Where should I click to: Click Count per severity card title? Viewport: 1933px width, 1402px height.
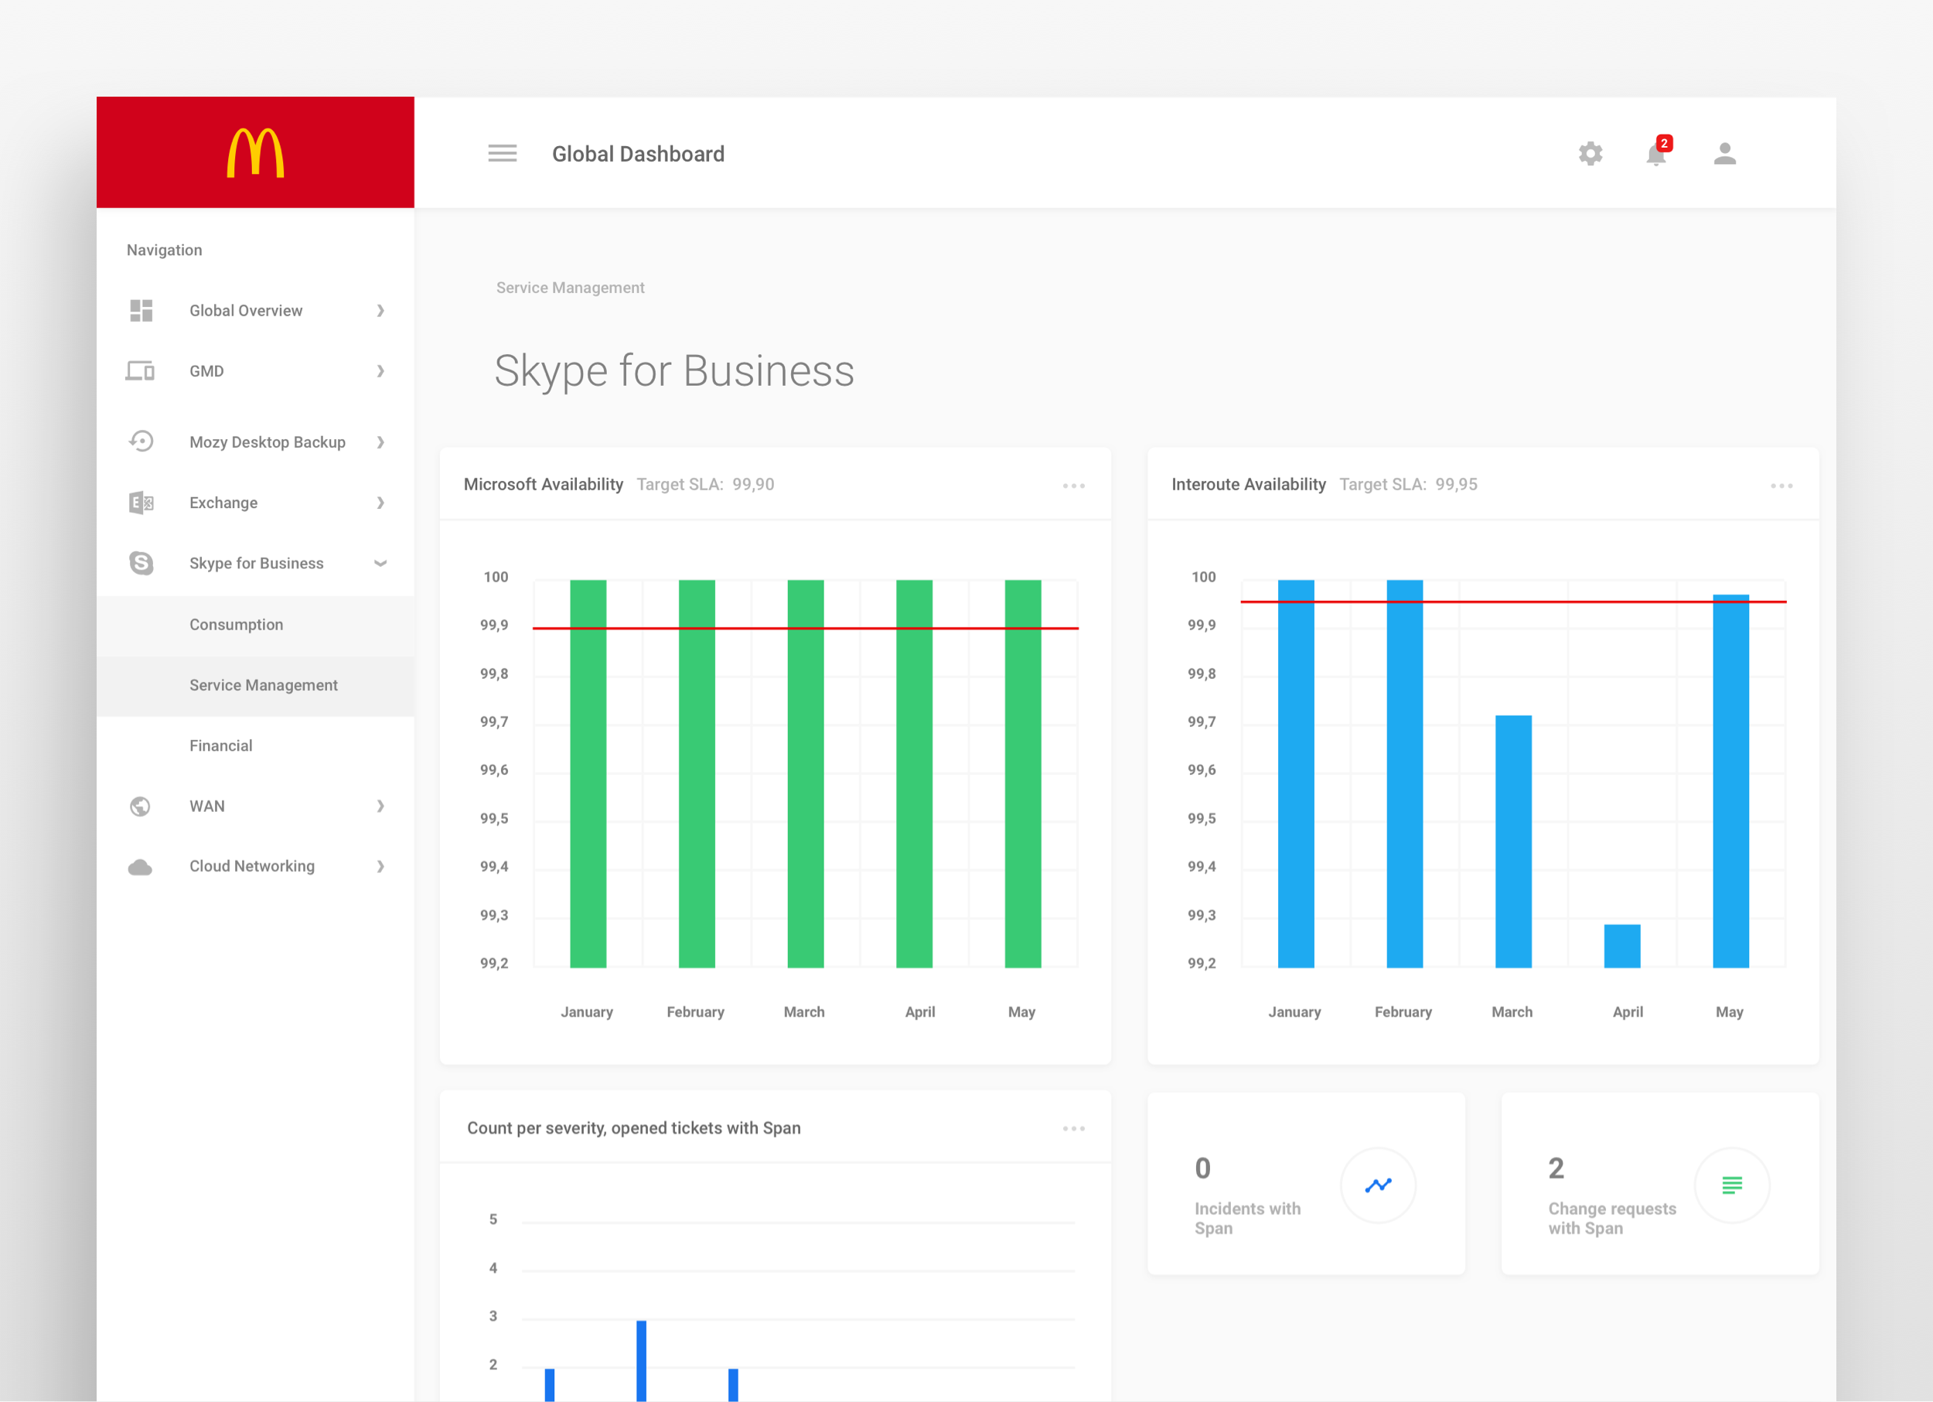coord(633,1128)
